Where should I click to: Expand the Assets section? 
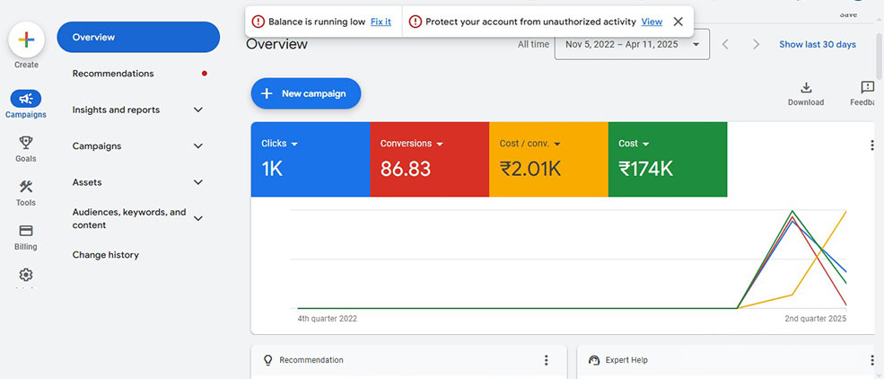[198, 182]
